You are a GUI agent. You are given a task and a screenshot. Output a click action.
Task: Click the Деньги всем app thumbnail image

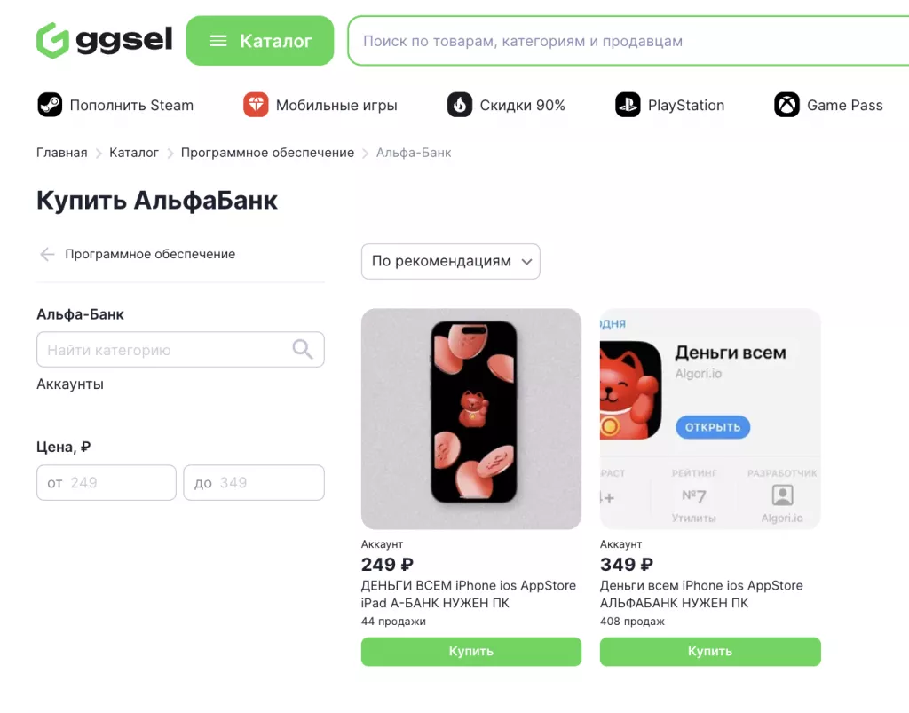[709, 418]
